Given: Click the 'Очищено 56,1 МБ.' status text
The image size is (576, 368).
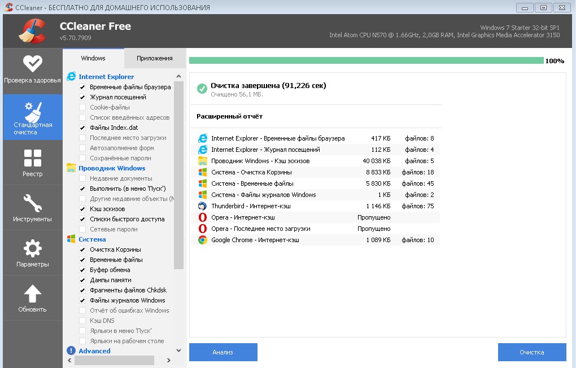Looking at the screenshot, I should pyautogui.click(x=237, y=94).
